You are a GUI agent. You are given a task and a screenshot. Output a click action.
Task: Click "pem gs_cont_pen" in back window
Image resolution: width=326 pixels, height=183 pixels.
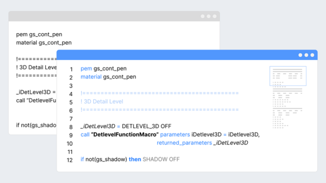(39, 34)
